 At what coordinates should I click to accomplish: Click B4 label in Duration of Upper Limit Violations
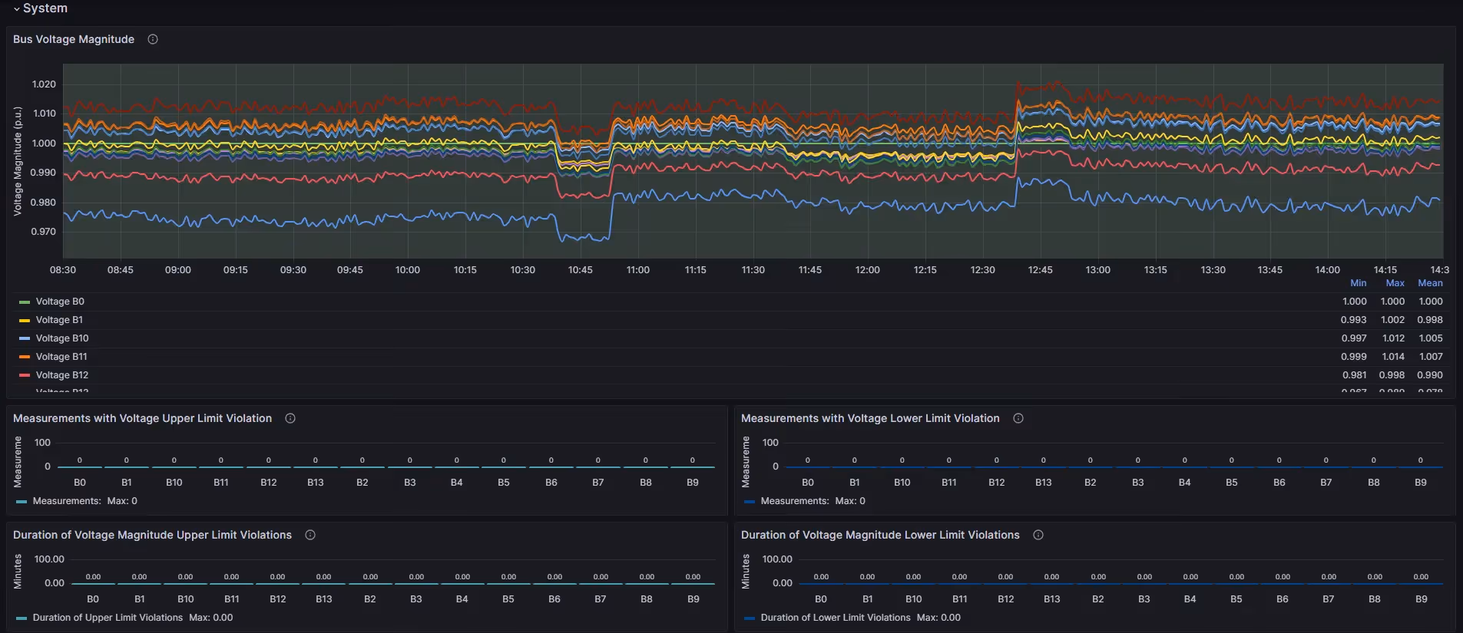(x=462, y=599)
